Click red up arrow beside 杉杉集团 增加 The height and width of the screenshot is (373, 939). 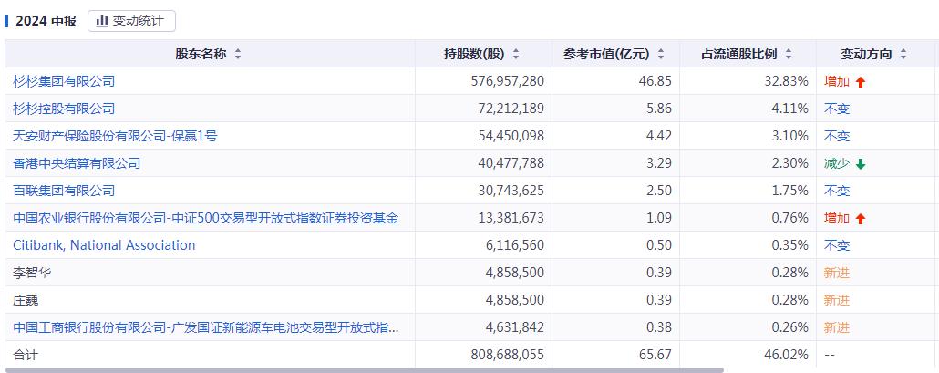point(861,83)
